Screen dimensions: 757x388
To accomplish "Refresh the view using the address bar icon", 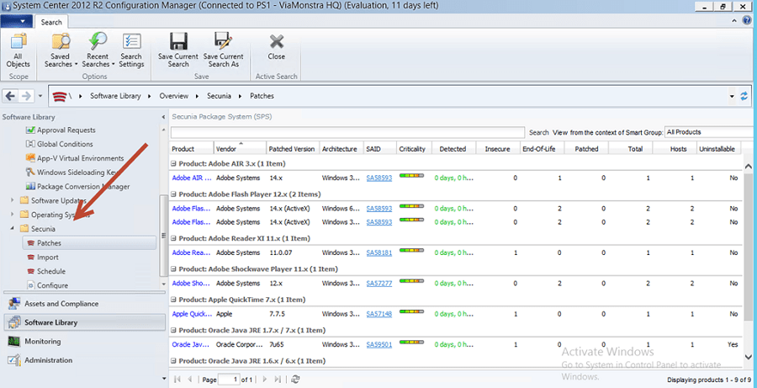I will click(744, 96).
